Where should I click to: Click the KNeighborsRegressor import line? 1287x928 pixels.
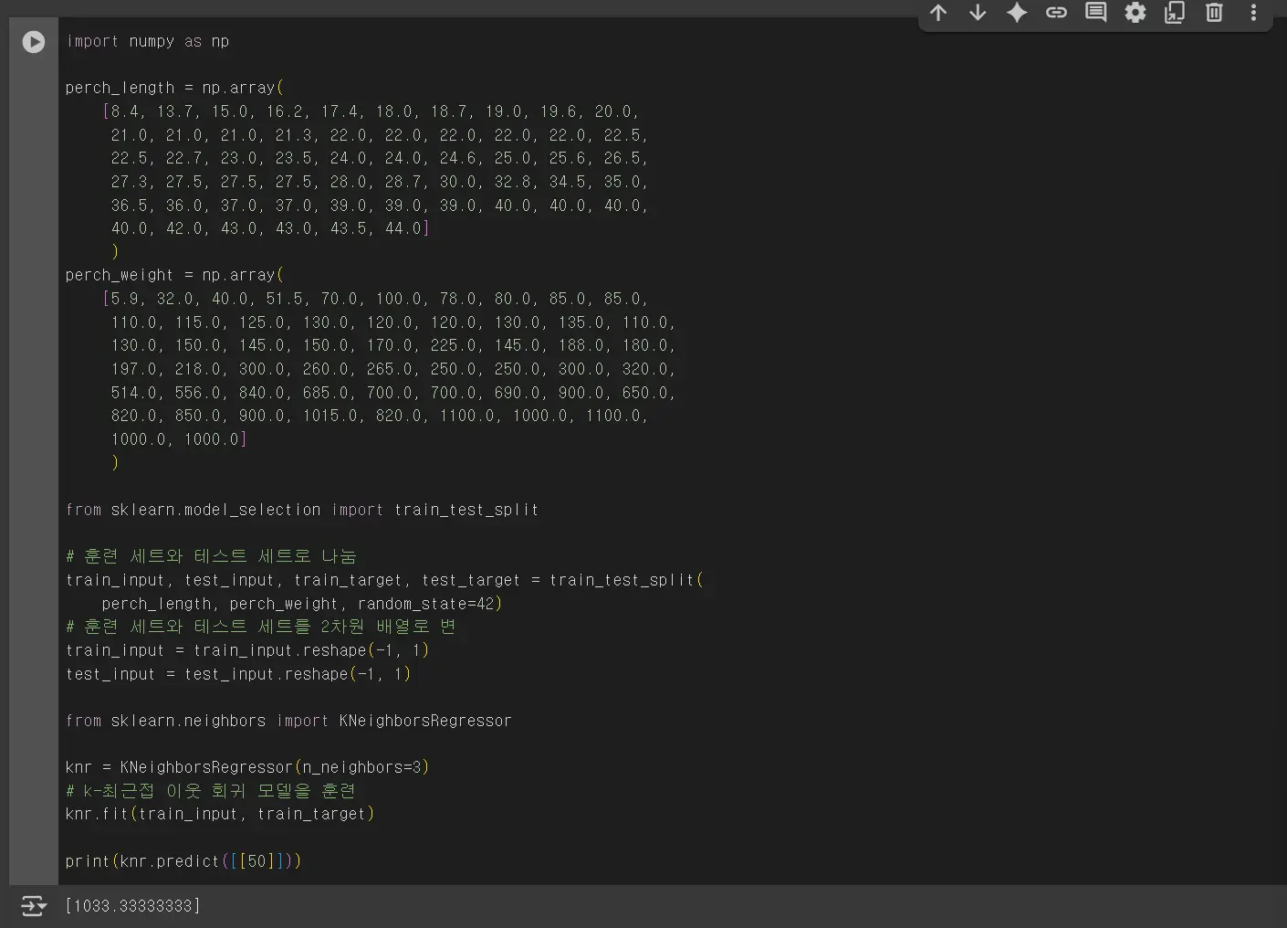coord(288,721)
